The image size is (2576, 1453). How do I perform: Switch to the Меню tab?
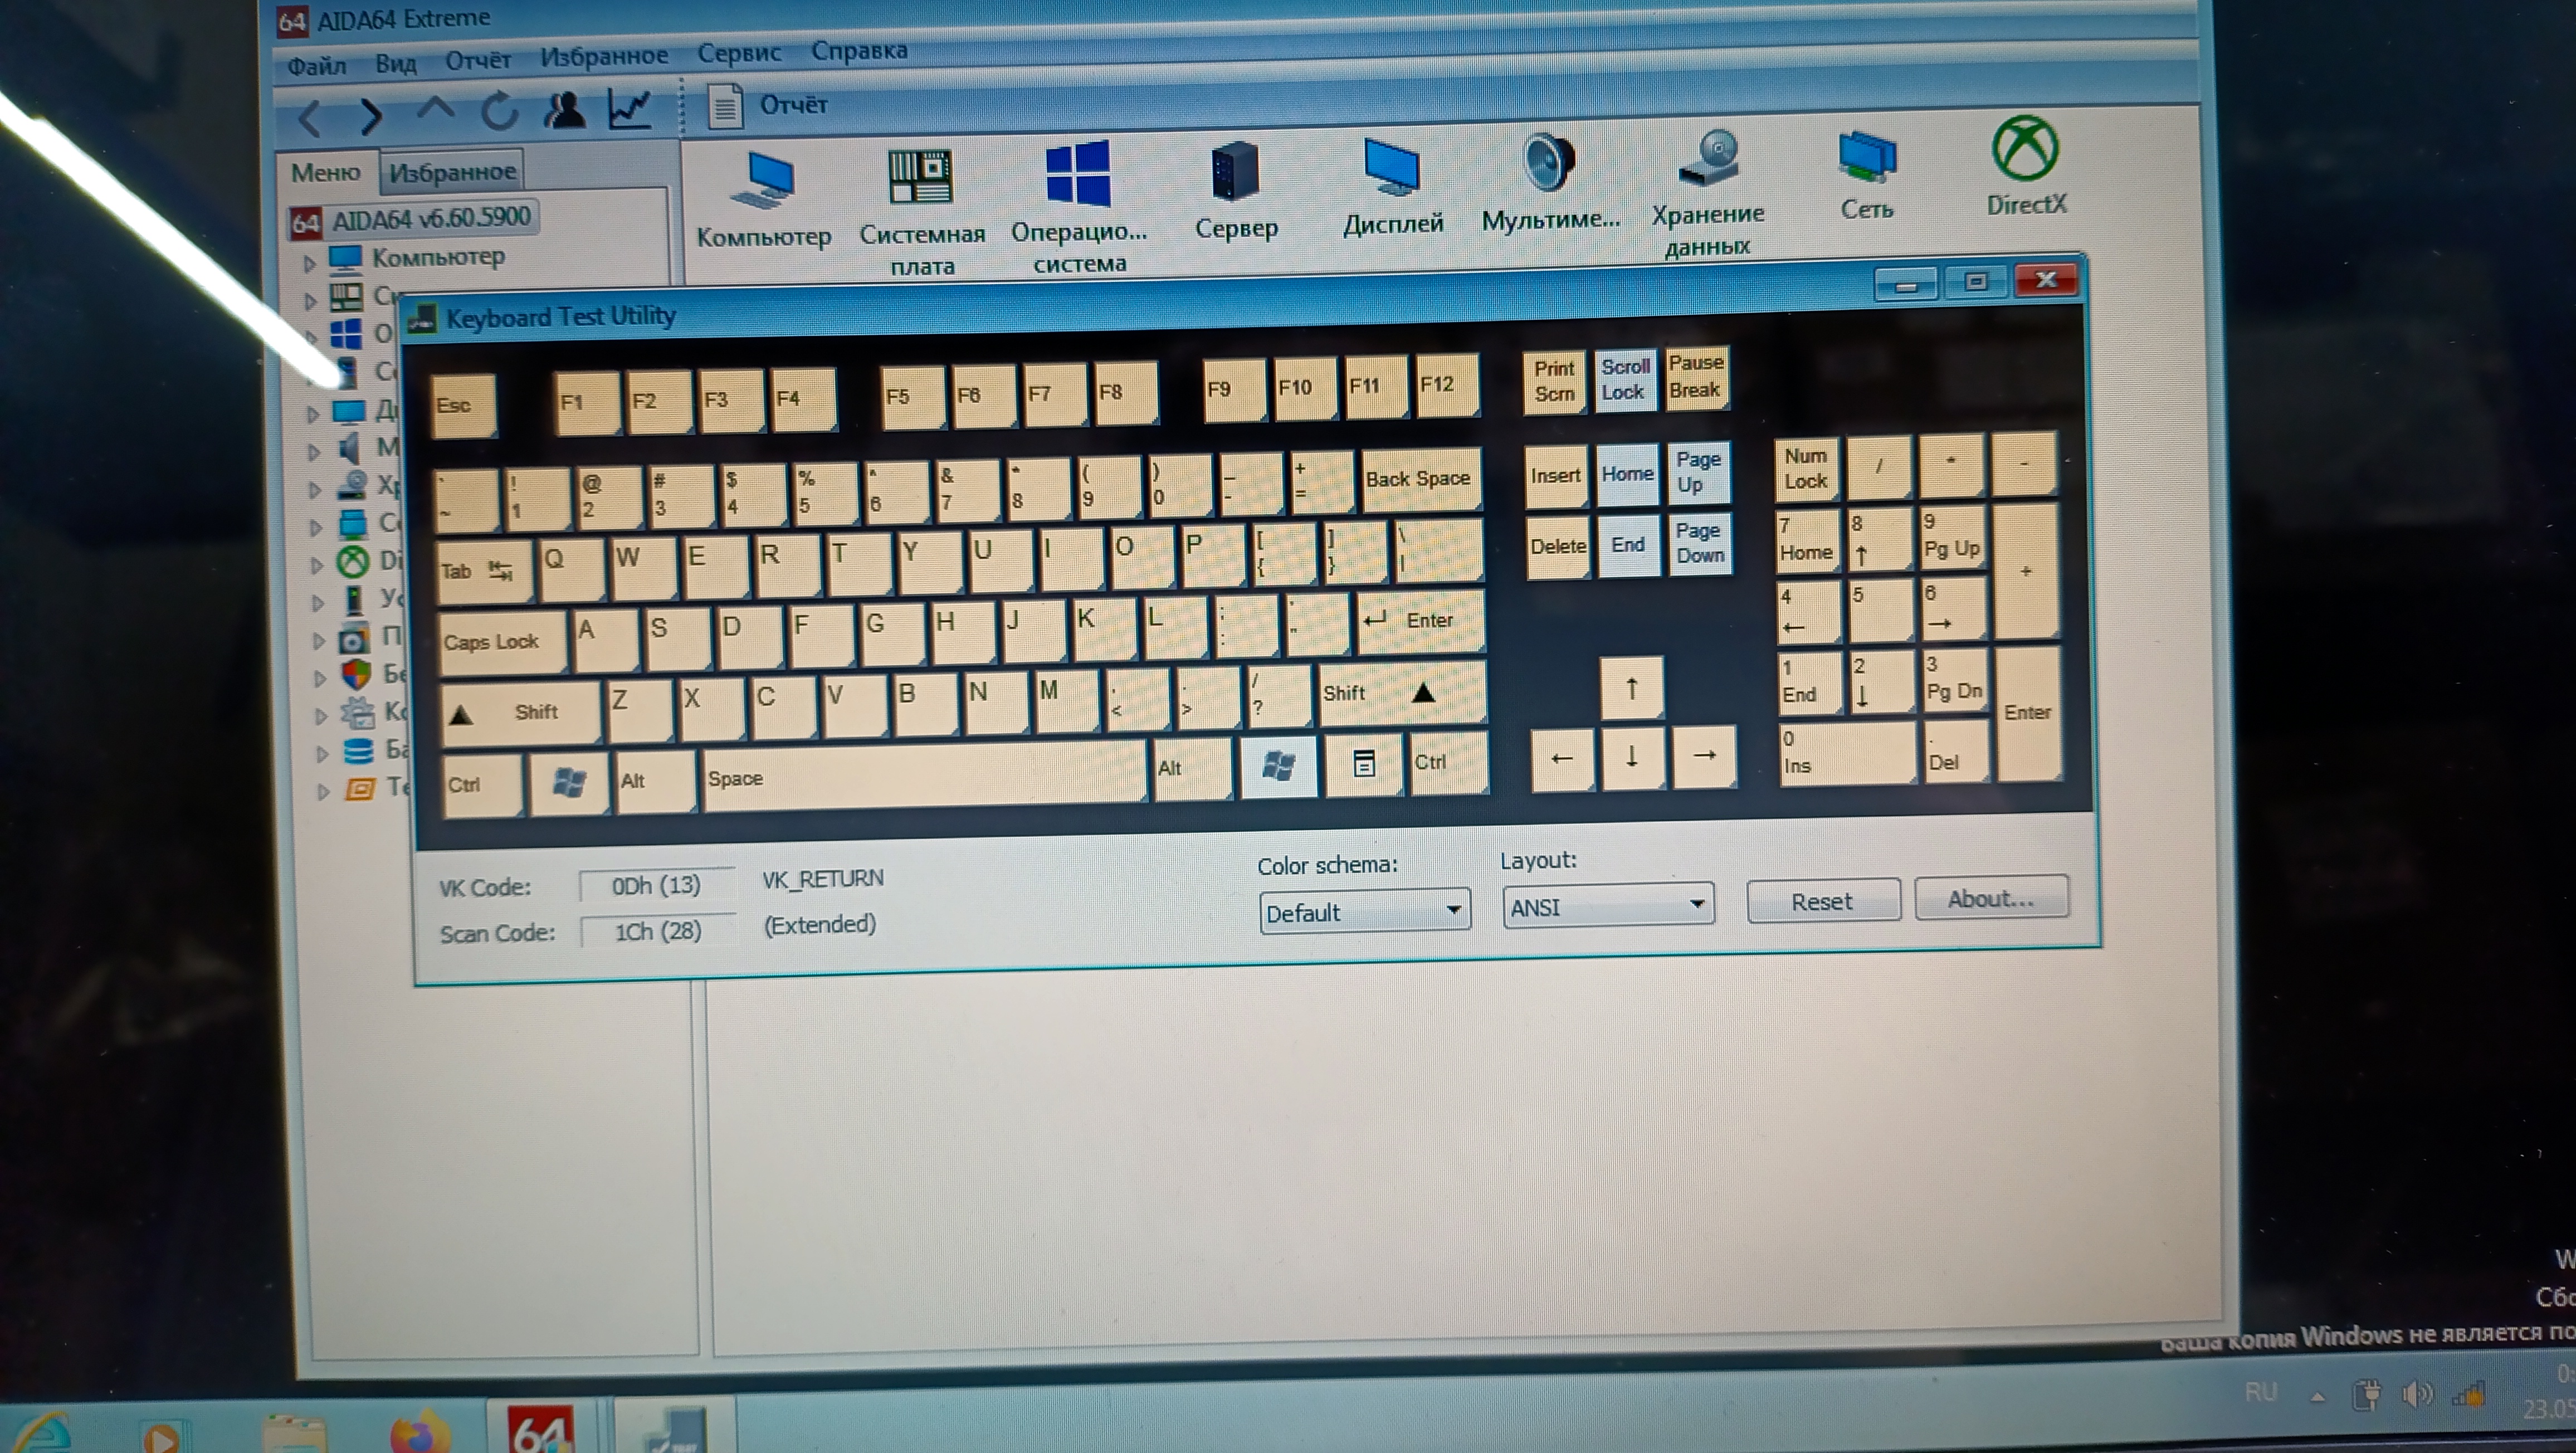tap(325, 173)
